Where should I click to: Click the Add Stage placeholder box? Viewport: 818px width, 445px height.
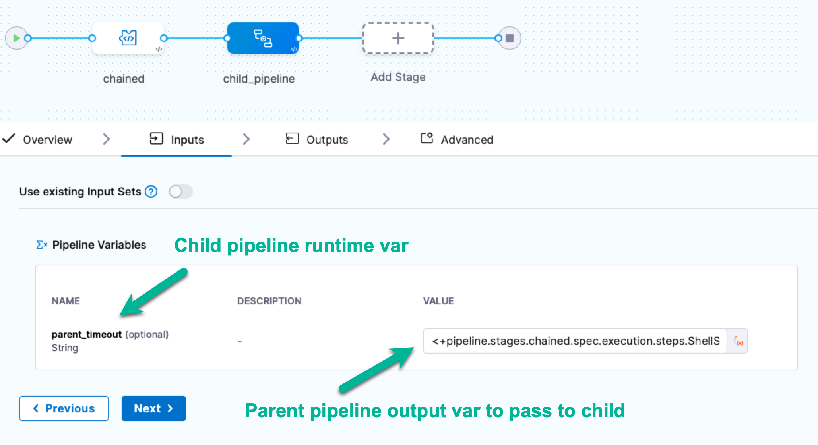pyautogui.click(x=398, y=38)
